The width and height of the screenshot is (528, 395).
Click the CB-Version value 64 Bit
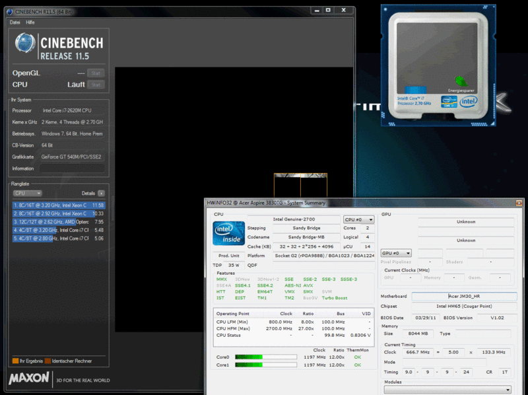tap(72, 145)
